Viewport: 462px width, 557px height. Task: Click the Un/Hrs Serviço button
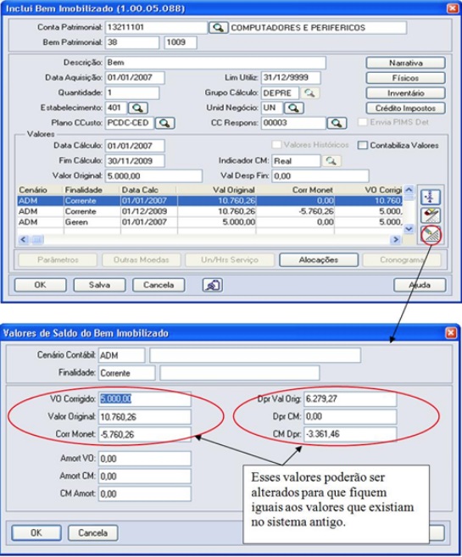[230, 259]
